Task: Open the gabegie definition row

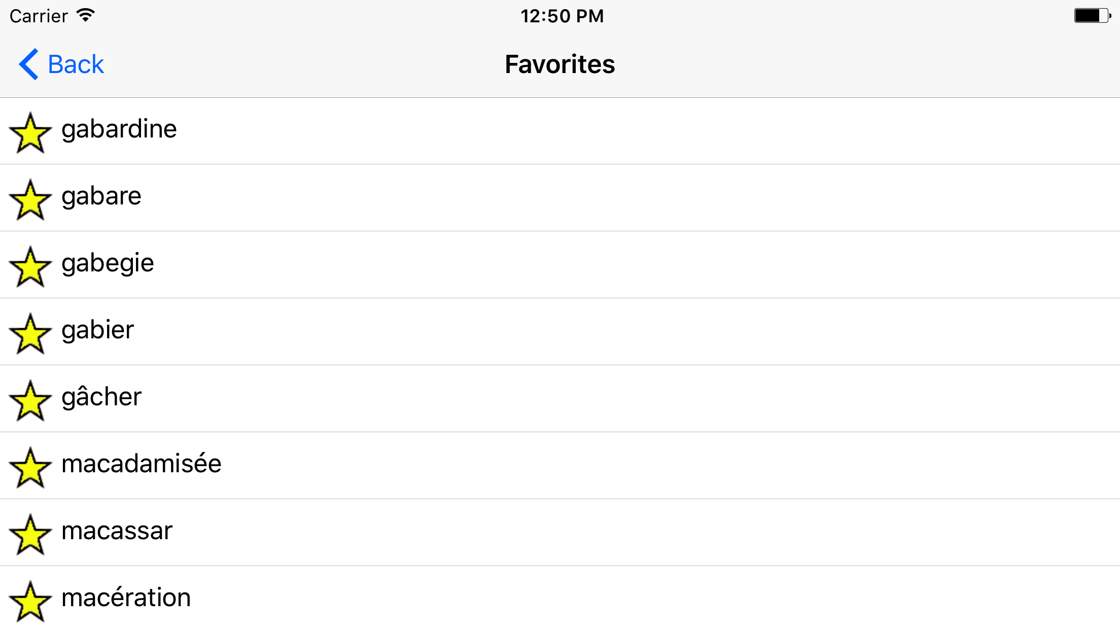Action: pyautogui.click(x=108, y=263)
